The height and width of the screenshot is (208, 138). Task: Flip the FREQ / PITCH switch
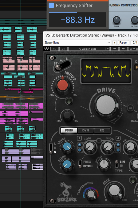(x=80, y=164)
